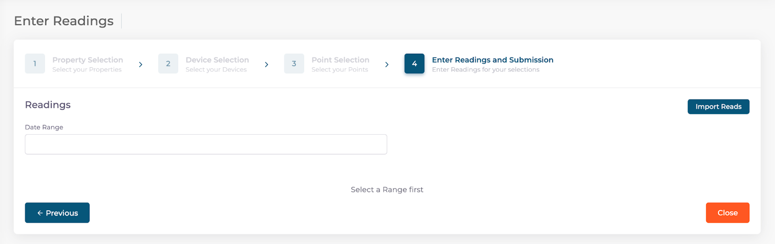Viewport: 775px width, 244px height.
Task: Click the Import Reads button
Action: pos(718,107)
